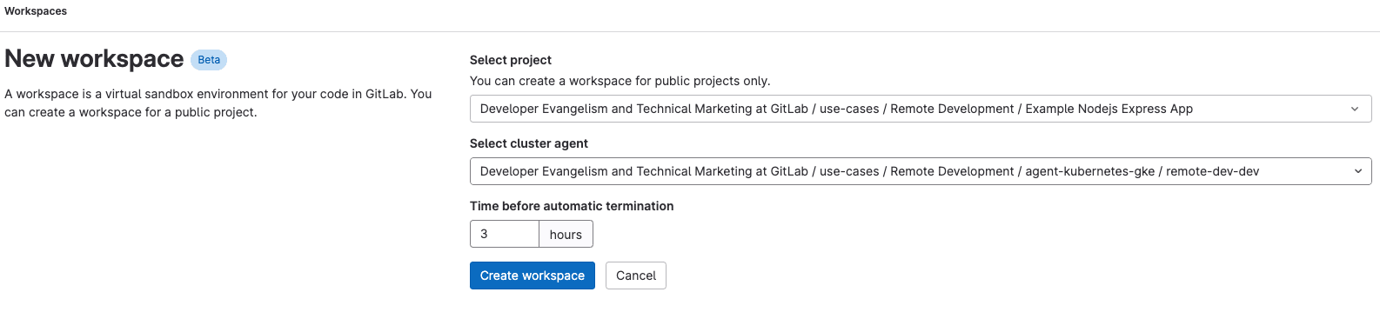Pick the remote-dev-dev agent entry text
1380x332 pixels.
pyautogui.click(x=1213, y=171)
